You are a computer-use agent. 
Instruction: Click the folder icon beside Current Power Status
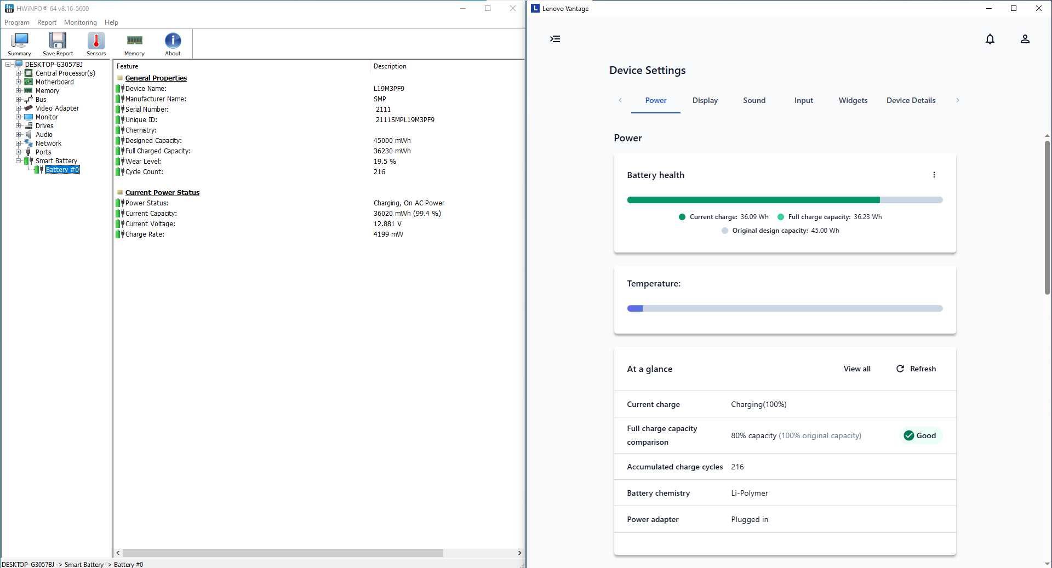120,192
